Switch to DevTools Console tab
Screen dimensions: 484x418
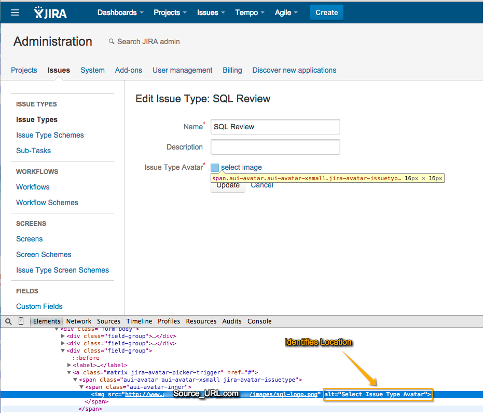click(x=259, y=321)
